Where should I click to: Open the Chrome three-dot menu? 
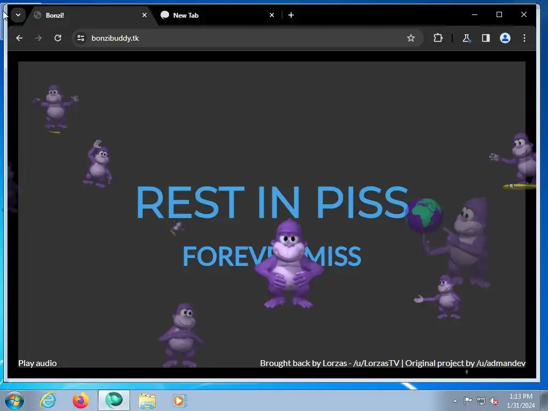[x=524, y=38]
